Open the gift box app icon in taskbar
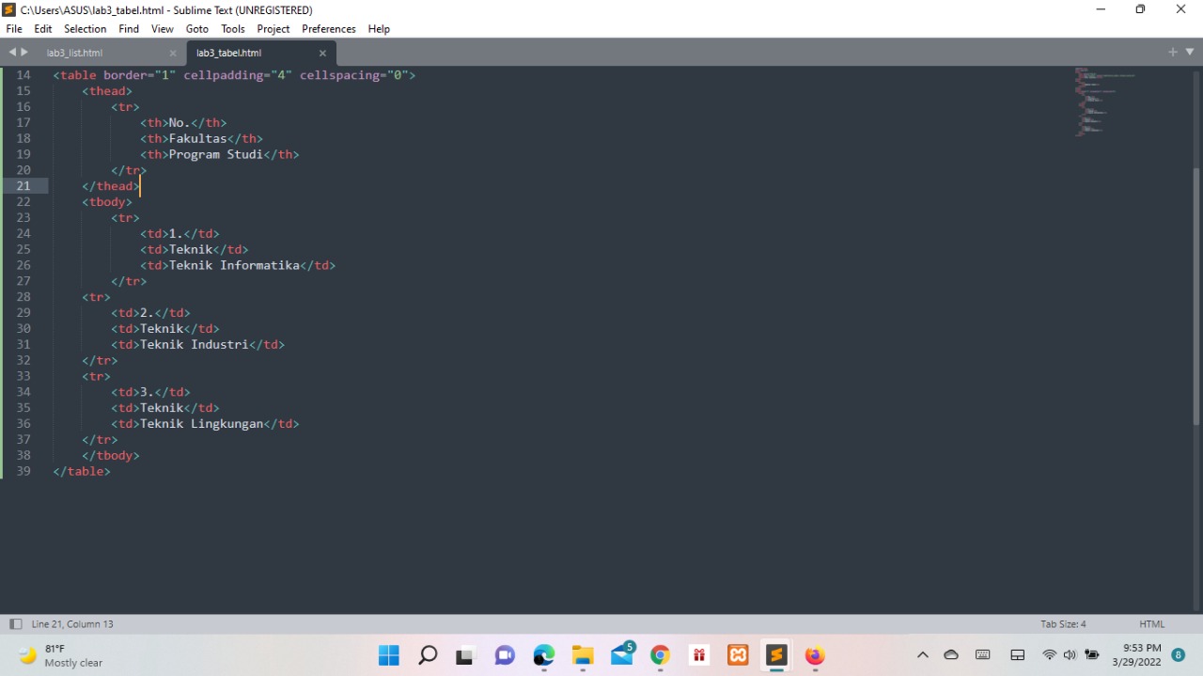The width and height of the screenshot is (1203, 676). [x=698, y=655]
